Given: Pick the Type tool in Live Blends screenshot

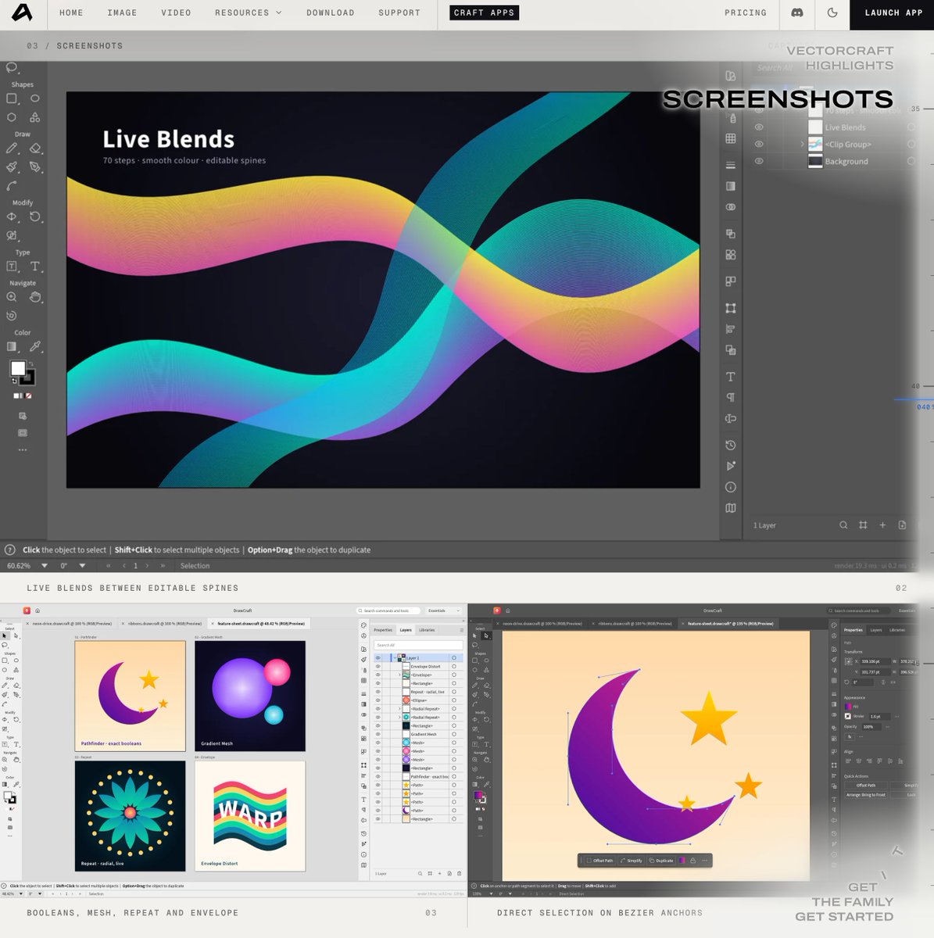Looking at the screenshot, I should click(x=35, y=267).
